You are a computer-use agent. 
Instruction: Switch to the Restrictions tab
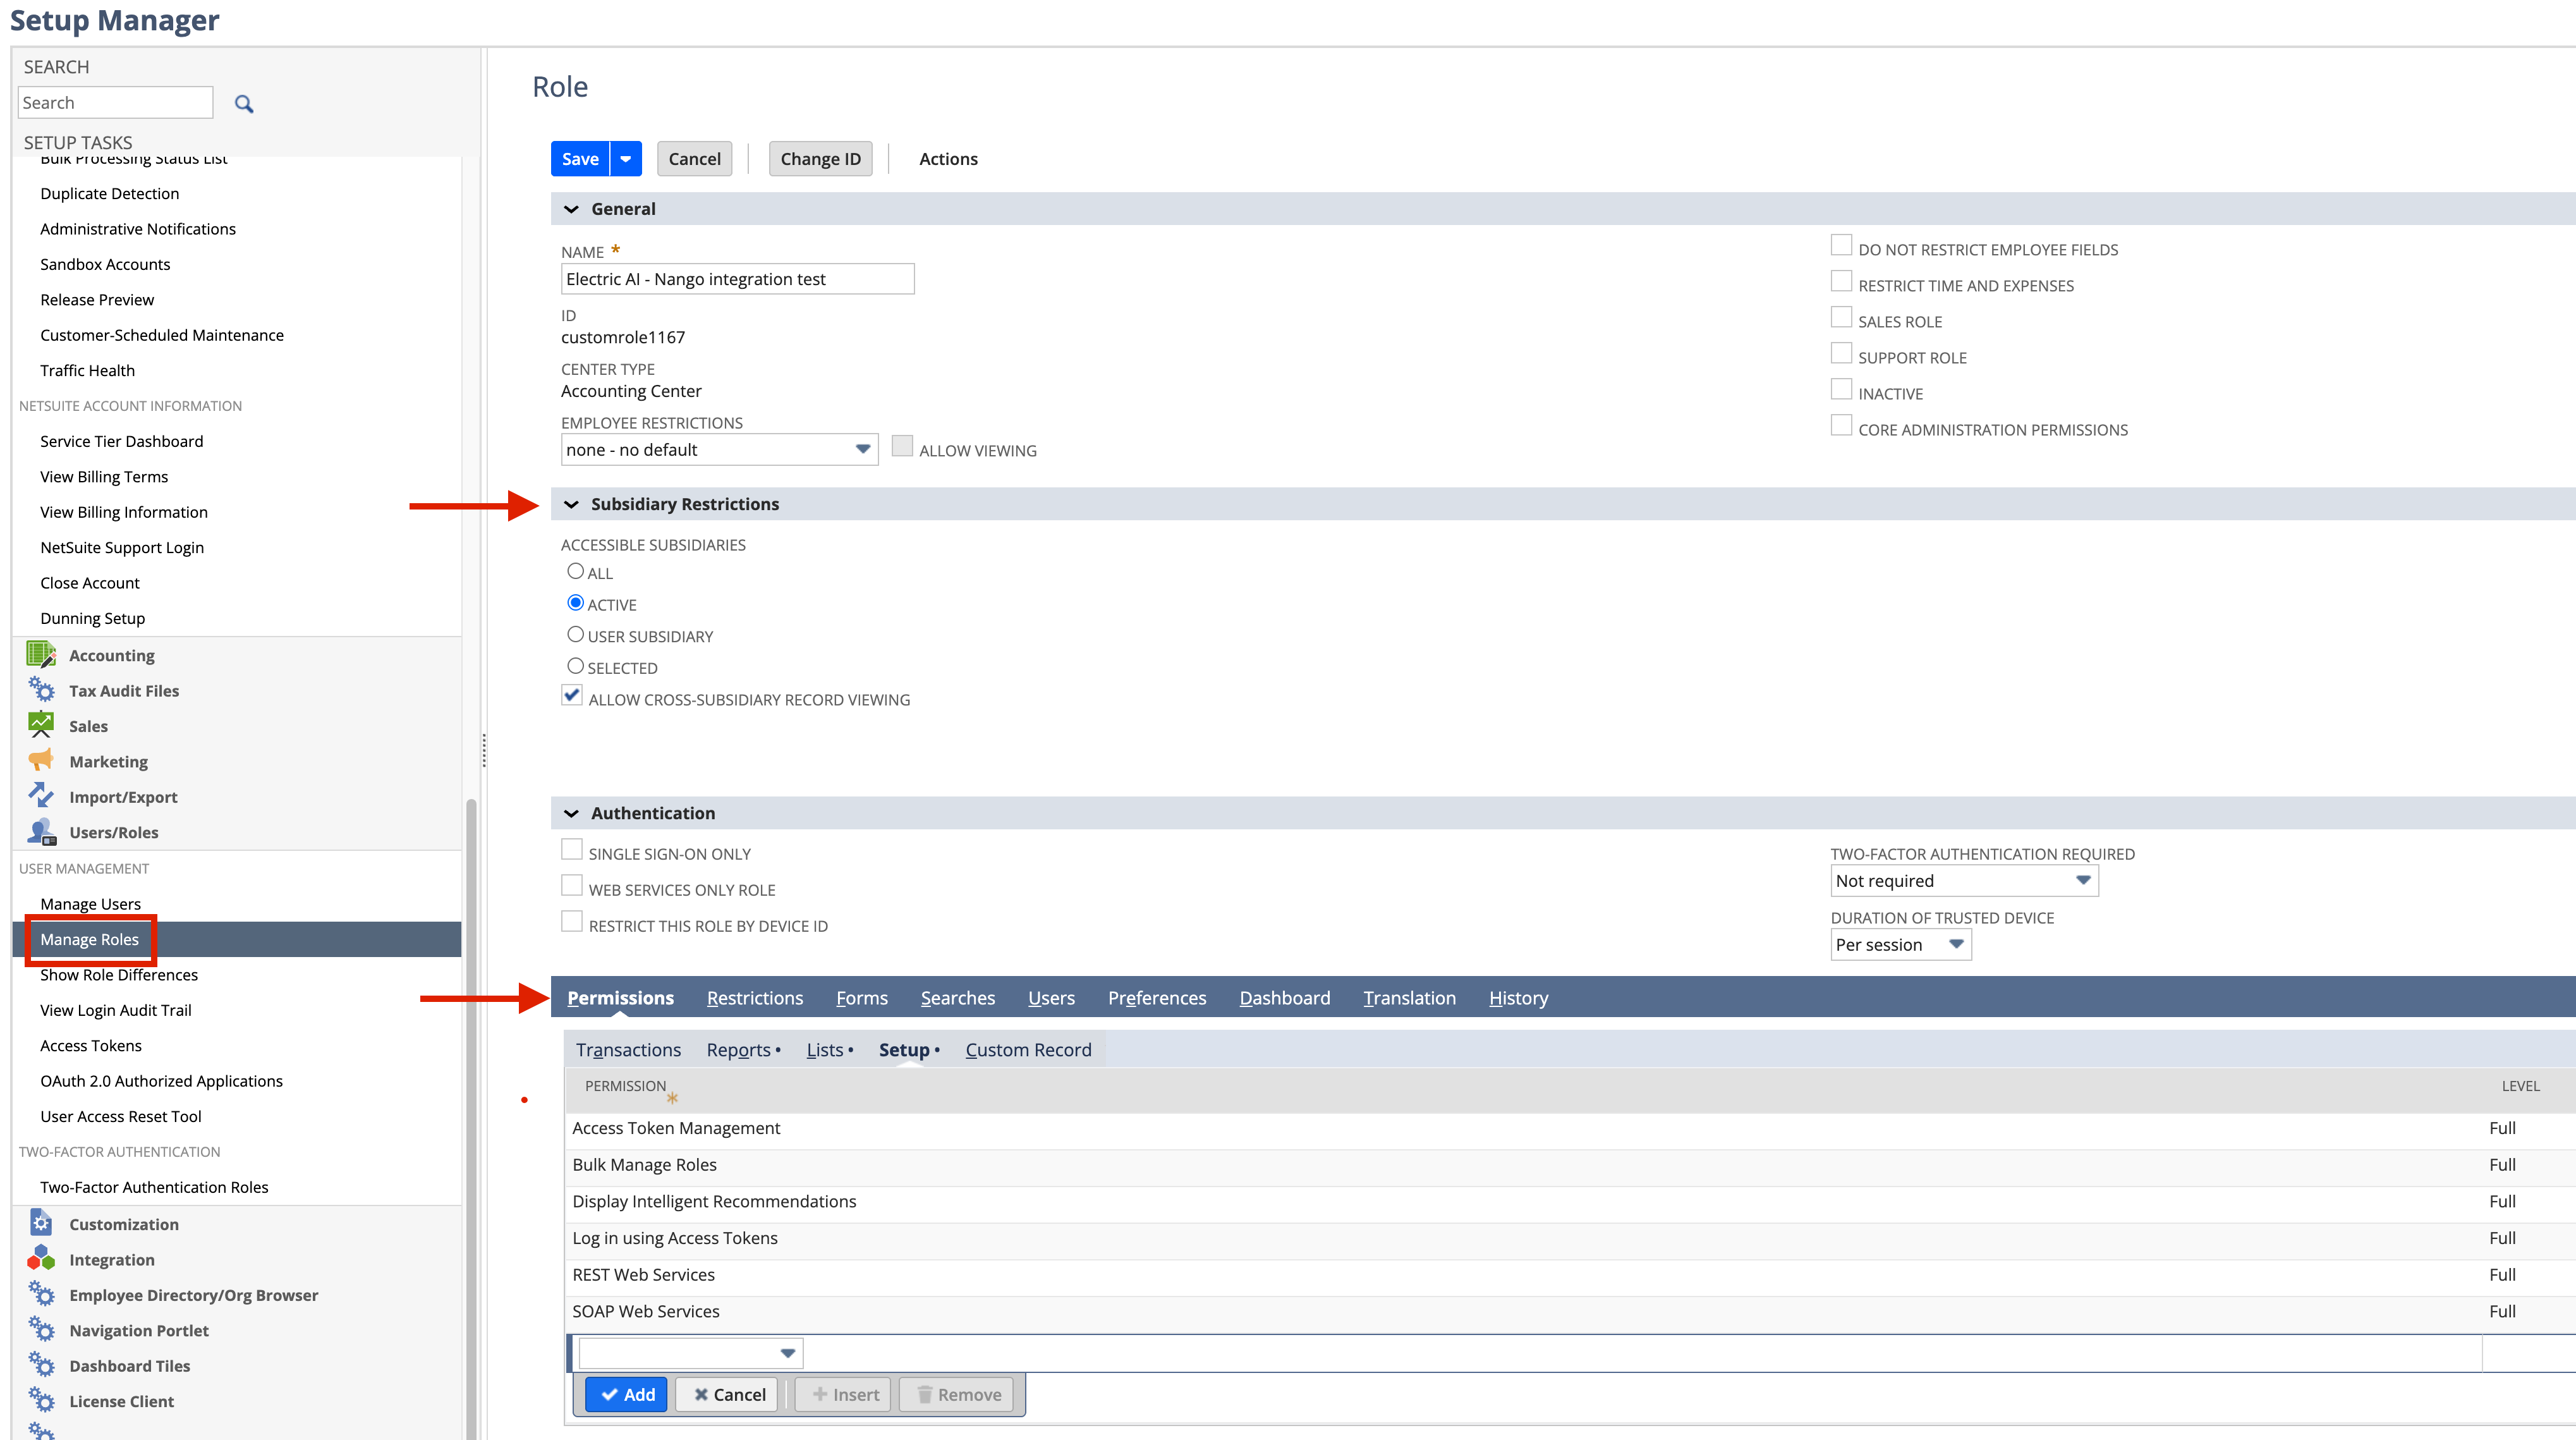click(x=755, y=998)
